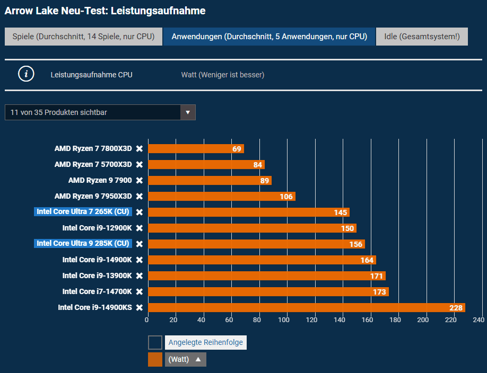This screenshot has height=373, width=487.
Task: Click the 'Watt (Weniger ist besser)' text
Action: point(223,75)
